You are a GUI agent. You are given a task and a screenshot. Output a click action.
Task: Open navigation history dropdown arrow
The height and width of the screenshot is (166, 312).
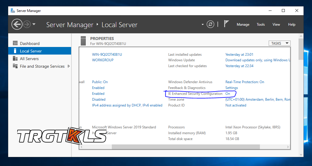34,24
